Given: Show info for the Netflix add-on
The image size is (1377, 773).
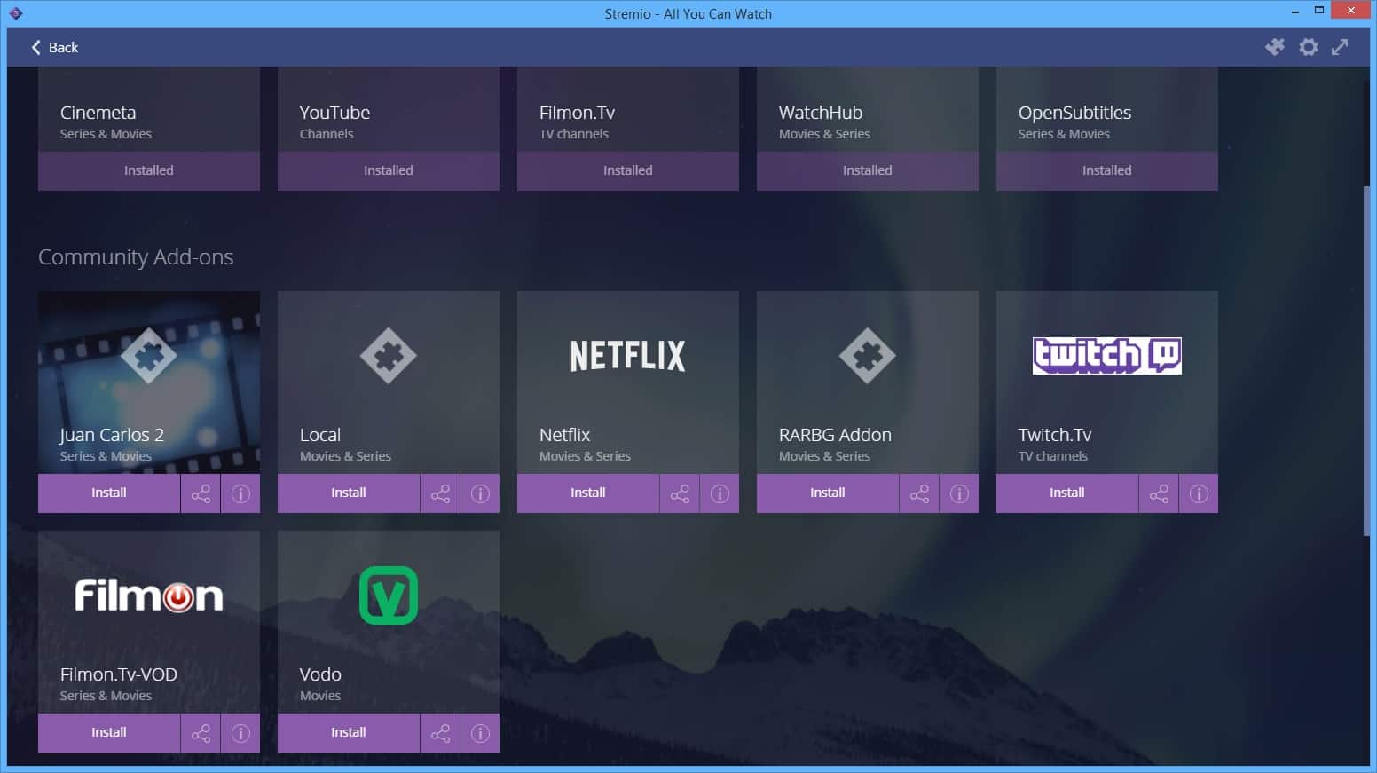Looking at the screenshot, I should pos(720,493).
